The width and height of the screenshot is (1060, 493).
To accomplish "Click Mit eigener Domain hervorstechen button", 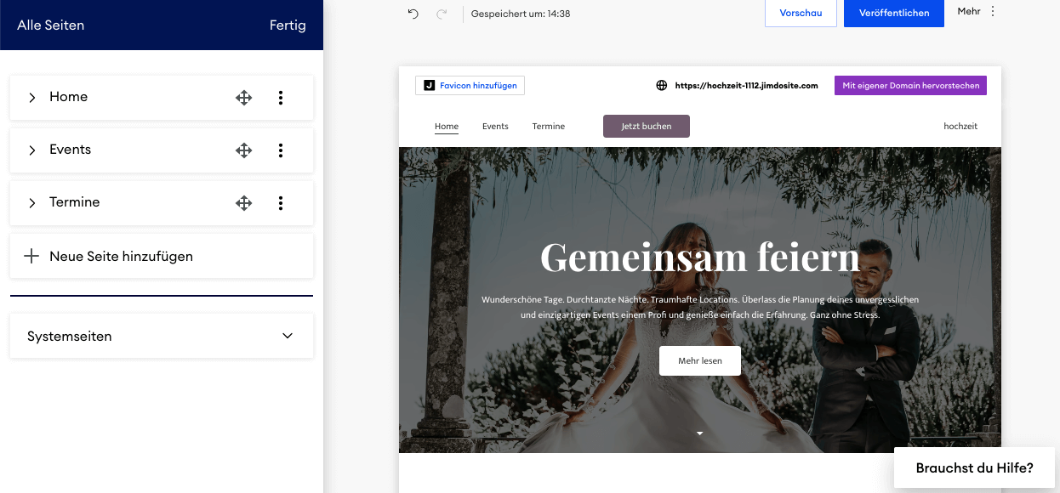I will coord(910,85).
